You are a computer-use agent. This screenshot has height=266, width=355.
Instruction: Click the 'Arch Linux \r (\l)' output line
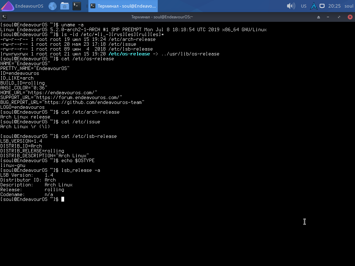pyautogui.click(x=25, y=127)
